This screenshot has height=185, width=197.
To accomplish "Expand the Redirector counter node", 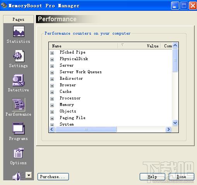I will 52,79.
